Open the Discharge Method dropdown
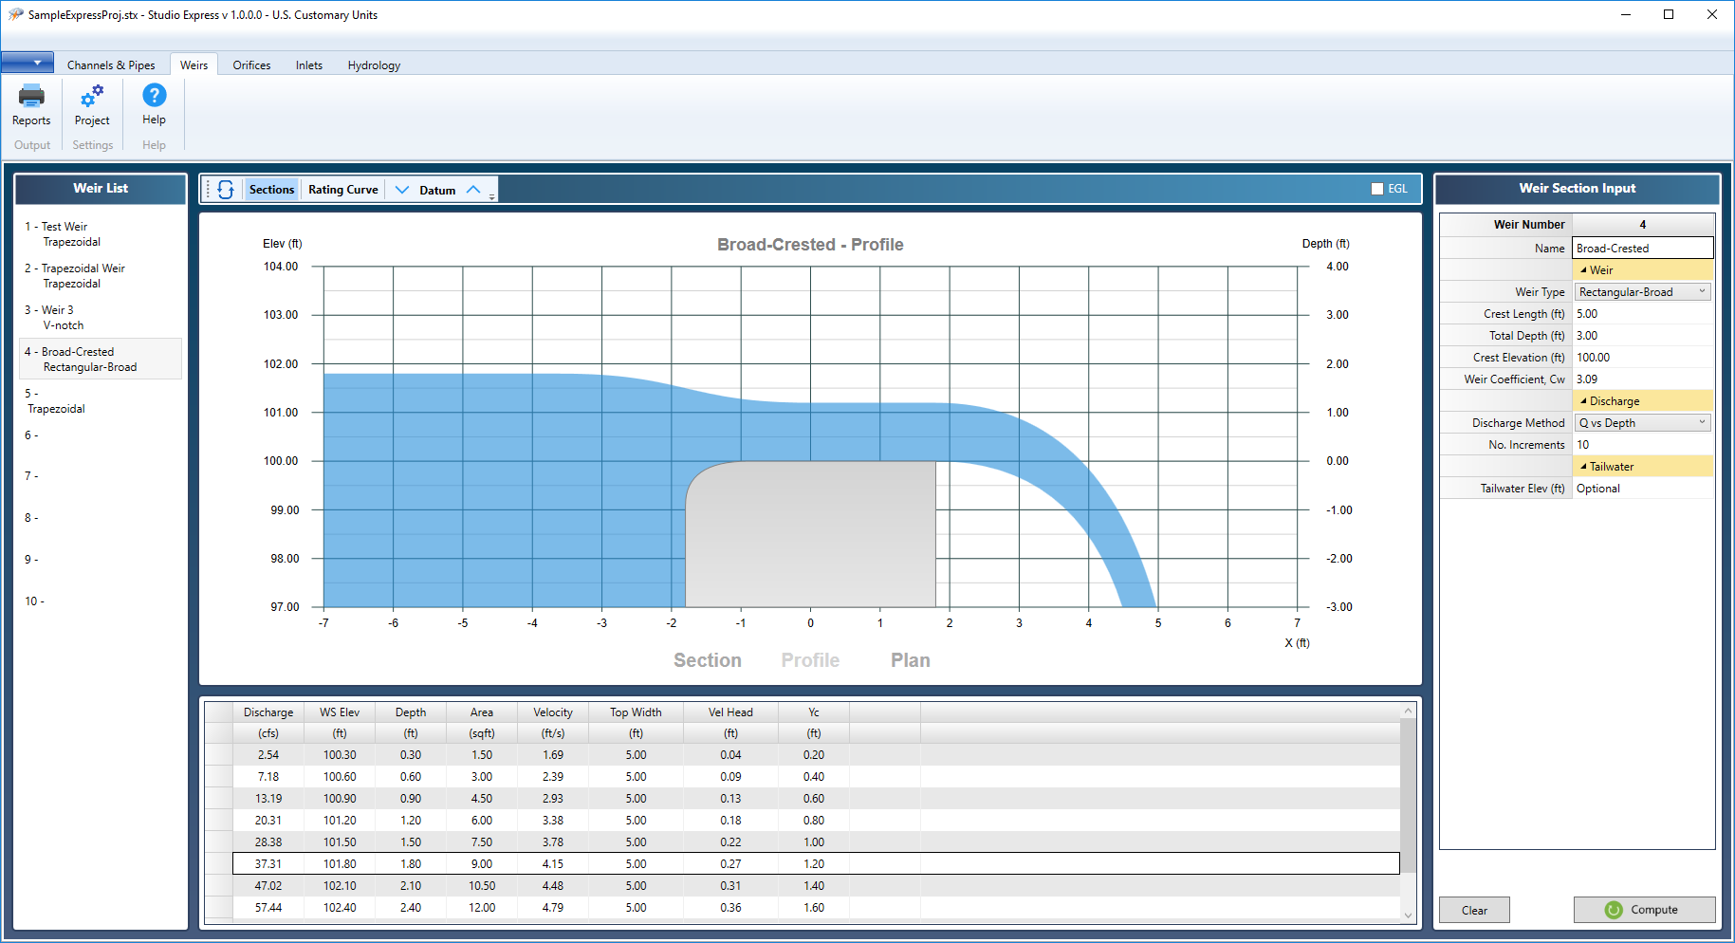 [x=1702, y=422]
